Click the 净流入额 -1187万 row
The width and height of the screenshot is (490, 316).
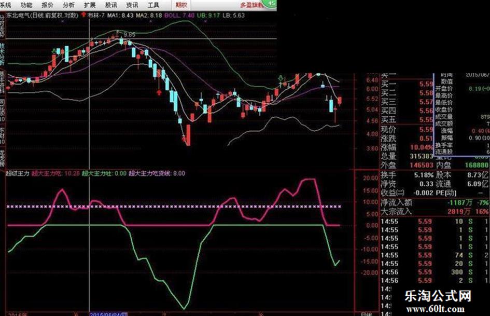tap(435, 202)
